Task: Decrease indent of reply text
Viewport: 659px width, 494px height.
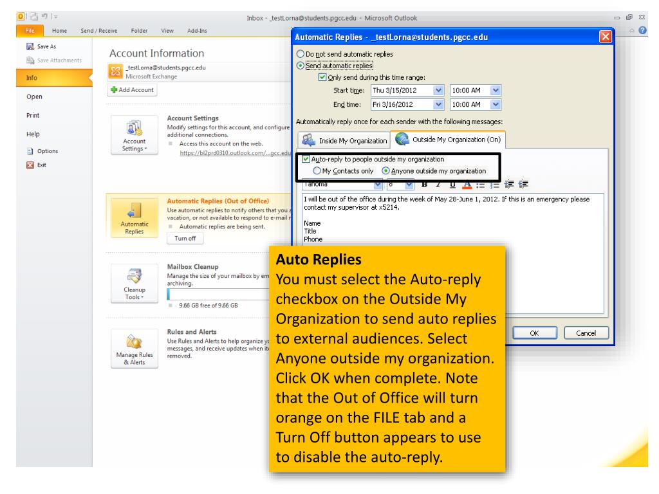Action: tap(510, 185)
